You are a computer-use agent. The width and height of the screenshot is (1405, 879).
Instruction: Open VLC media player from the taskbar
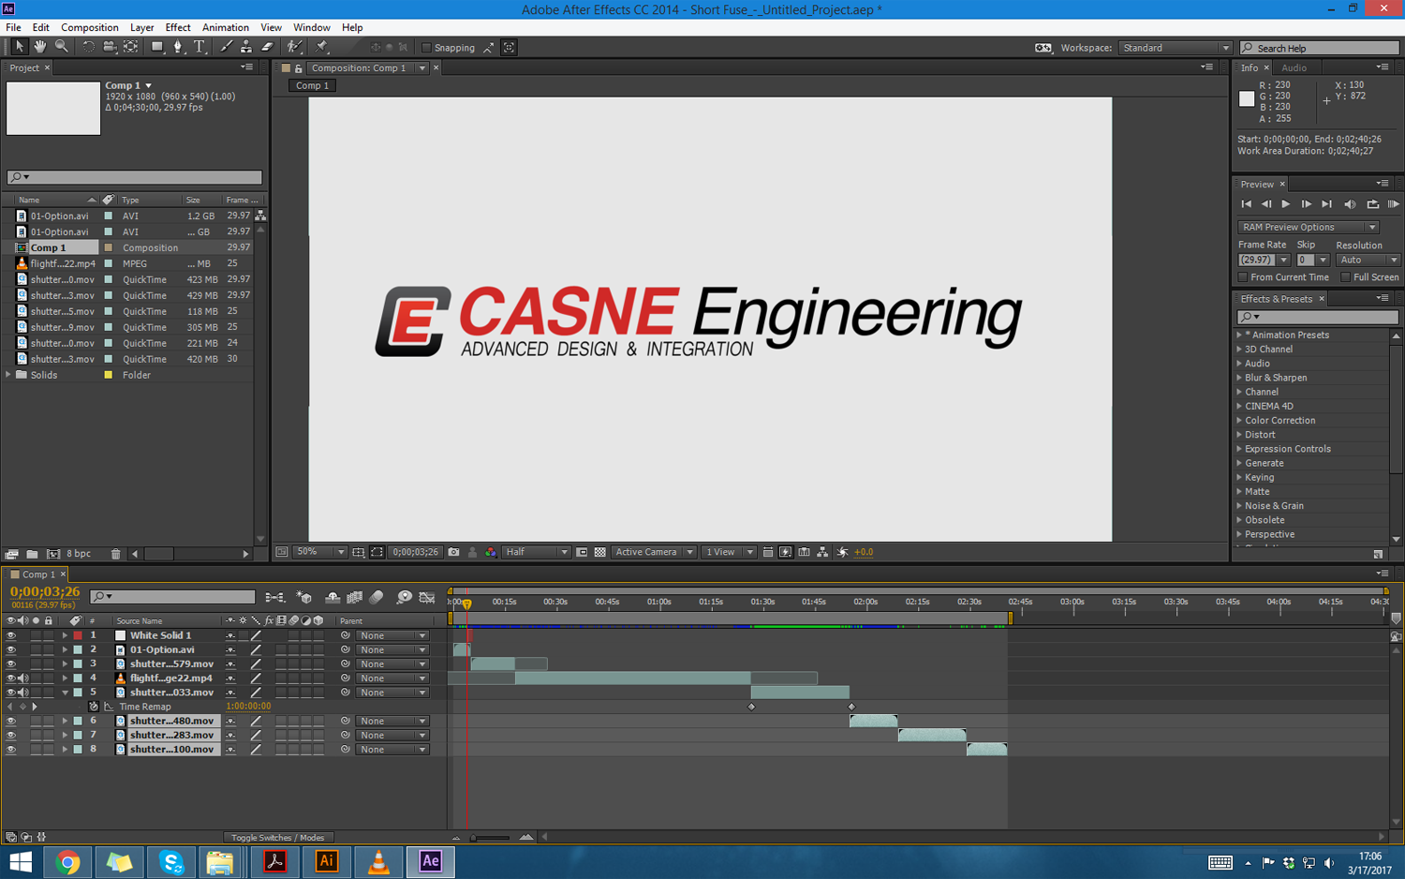tap(378, 861)
